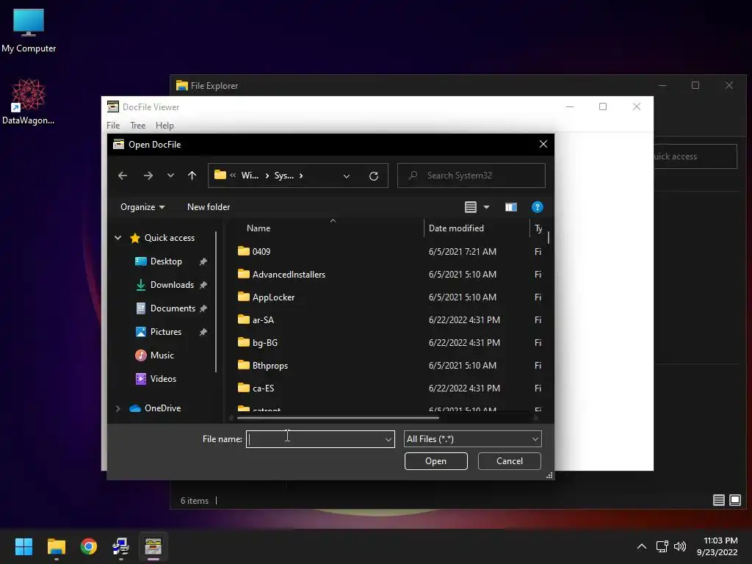Open the network tray icon
The width and height of the screenshot is (752, 564).
tap(662, 546)
